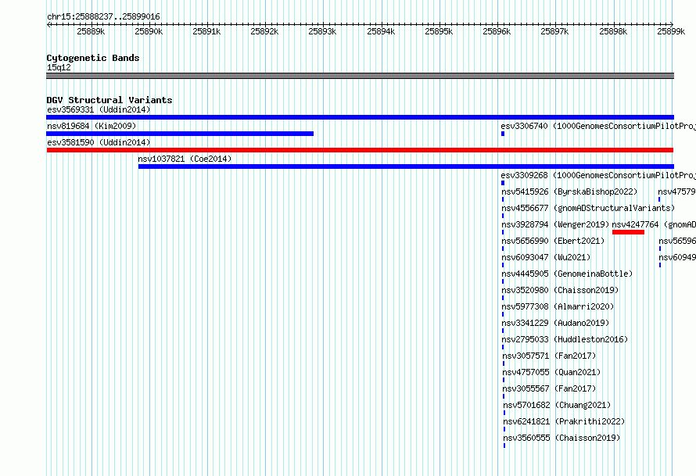Click the short red bar under nsv4247764
This screenshot has width=696, height=476.
click(628, 232)
